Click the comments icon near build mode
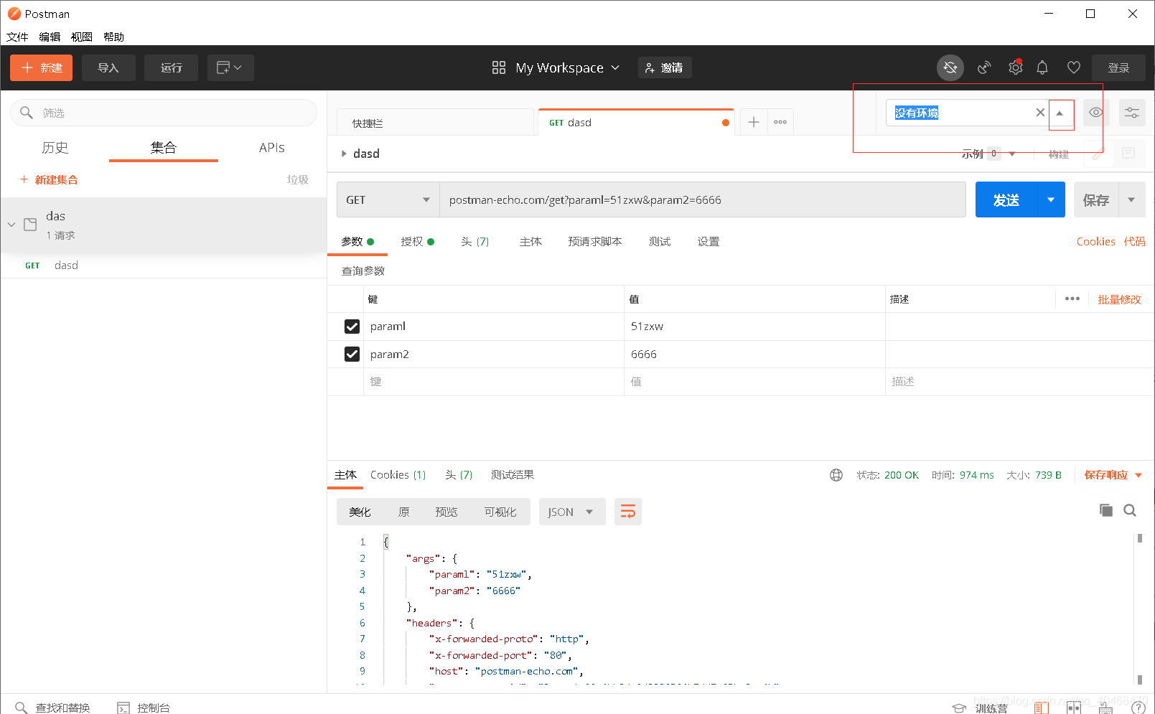This screenshot has width=1155, height=714. [x=1128, y=154]
